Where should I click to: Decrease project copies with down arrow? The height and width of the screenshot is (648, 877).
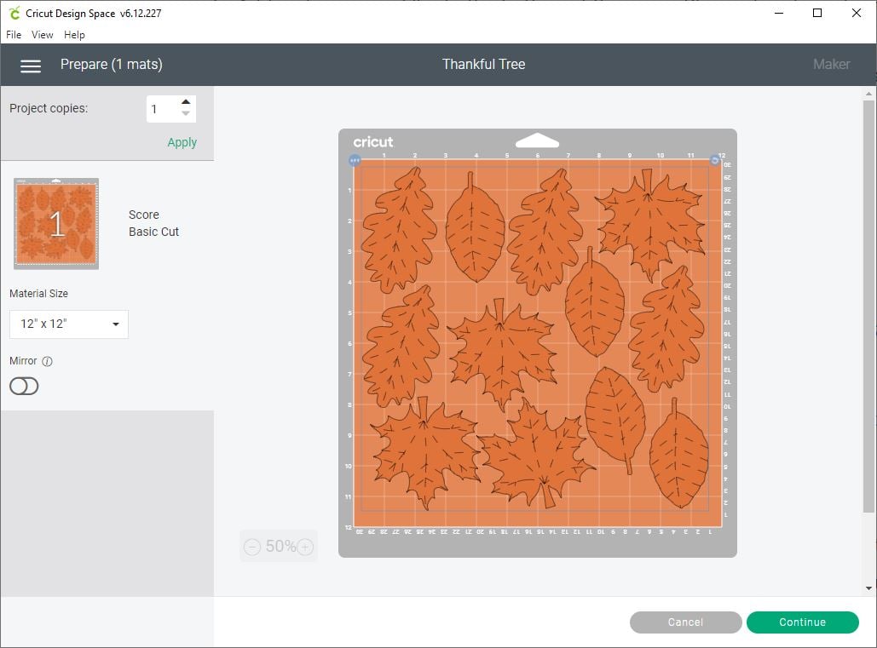pyautogui.click(x=186, y=114)
